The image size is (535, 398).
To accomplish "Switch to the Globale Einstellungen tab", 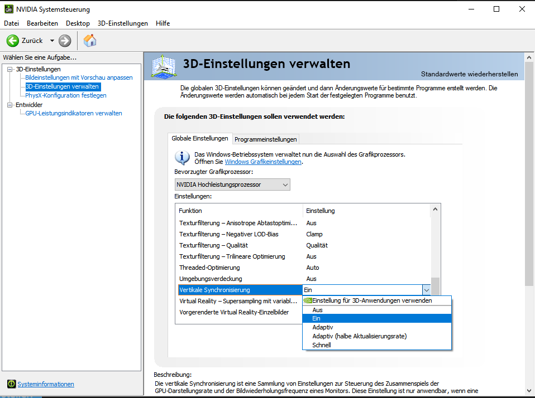I will click(x=200, y=138).
